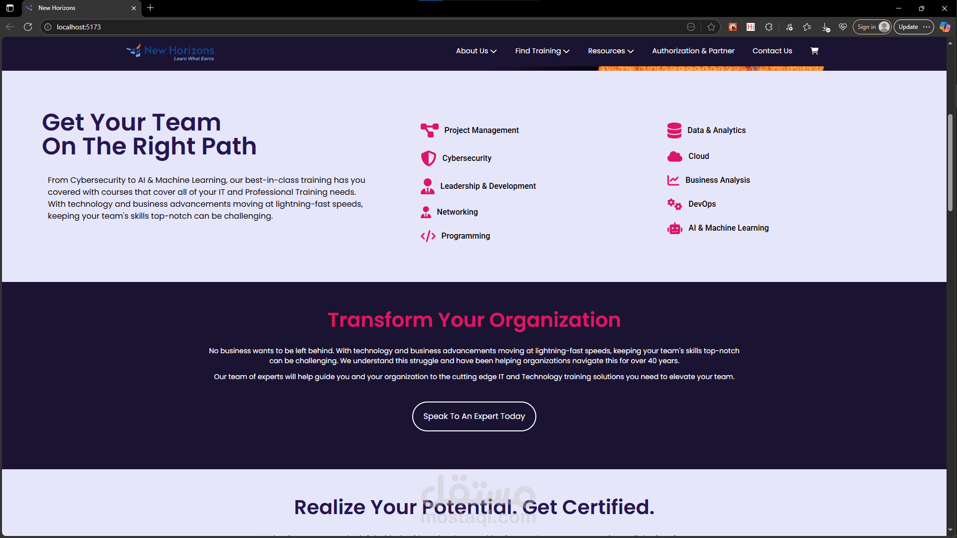This screenshot has width=957, height=538.
Task: Open the Networking category link
Action: coord(457,212)
